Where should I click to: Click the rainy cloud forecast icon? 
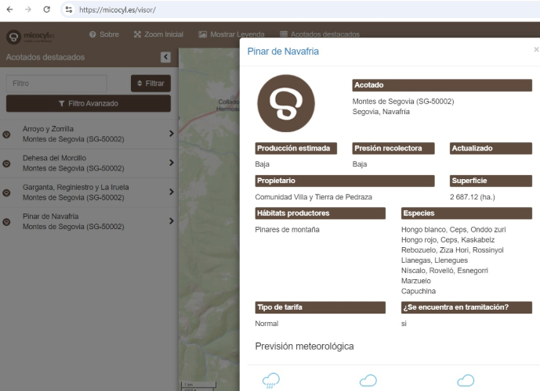(271, 381)
